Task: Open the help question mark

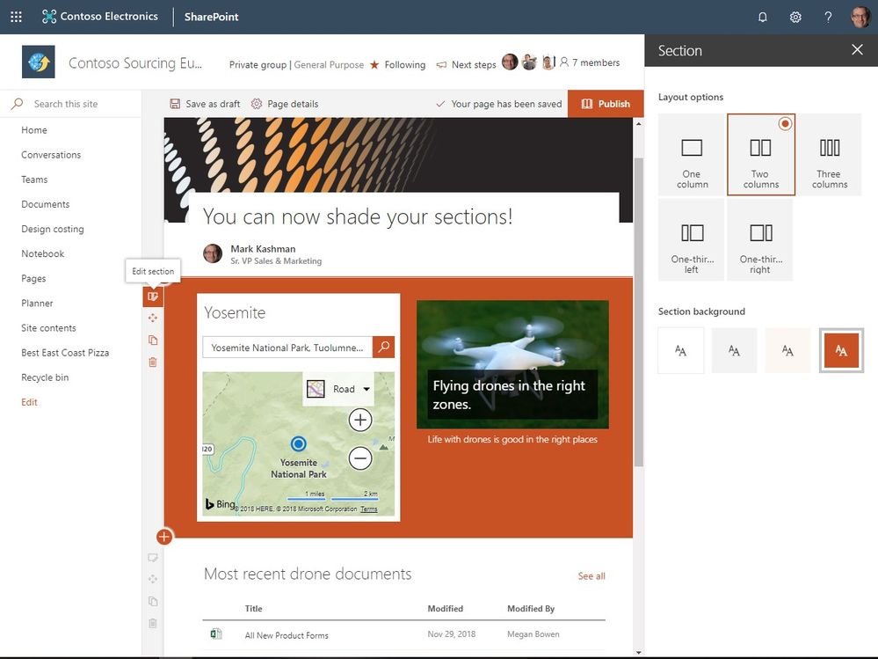Action: pyautogui.click(x=828, y=17)
